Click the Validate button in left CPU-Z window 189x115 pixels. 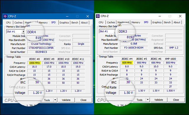tap(66, 100)
